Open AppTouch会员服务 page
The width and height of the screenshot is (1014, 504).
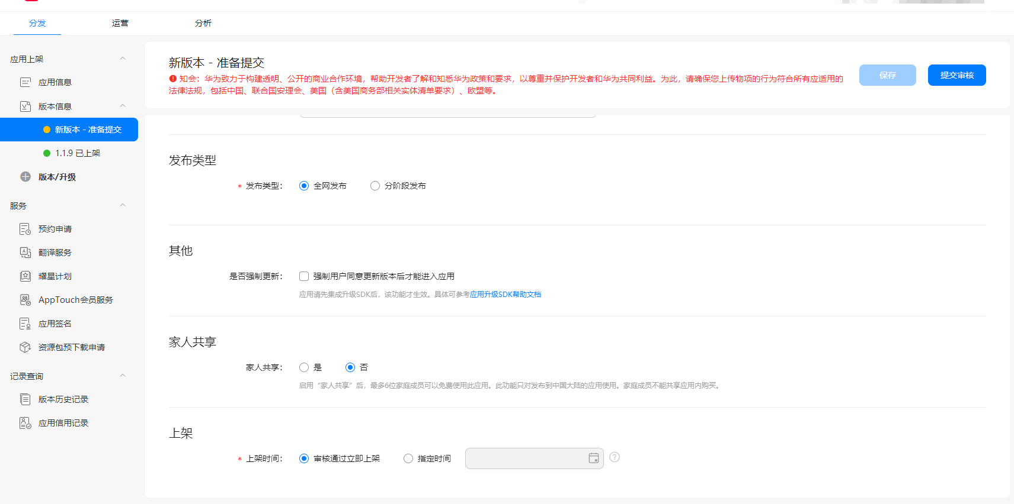pyautogui.click(x=76, y=300)
